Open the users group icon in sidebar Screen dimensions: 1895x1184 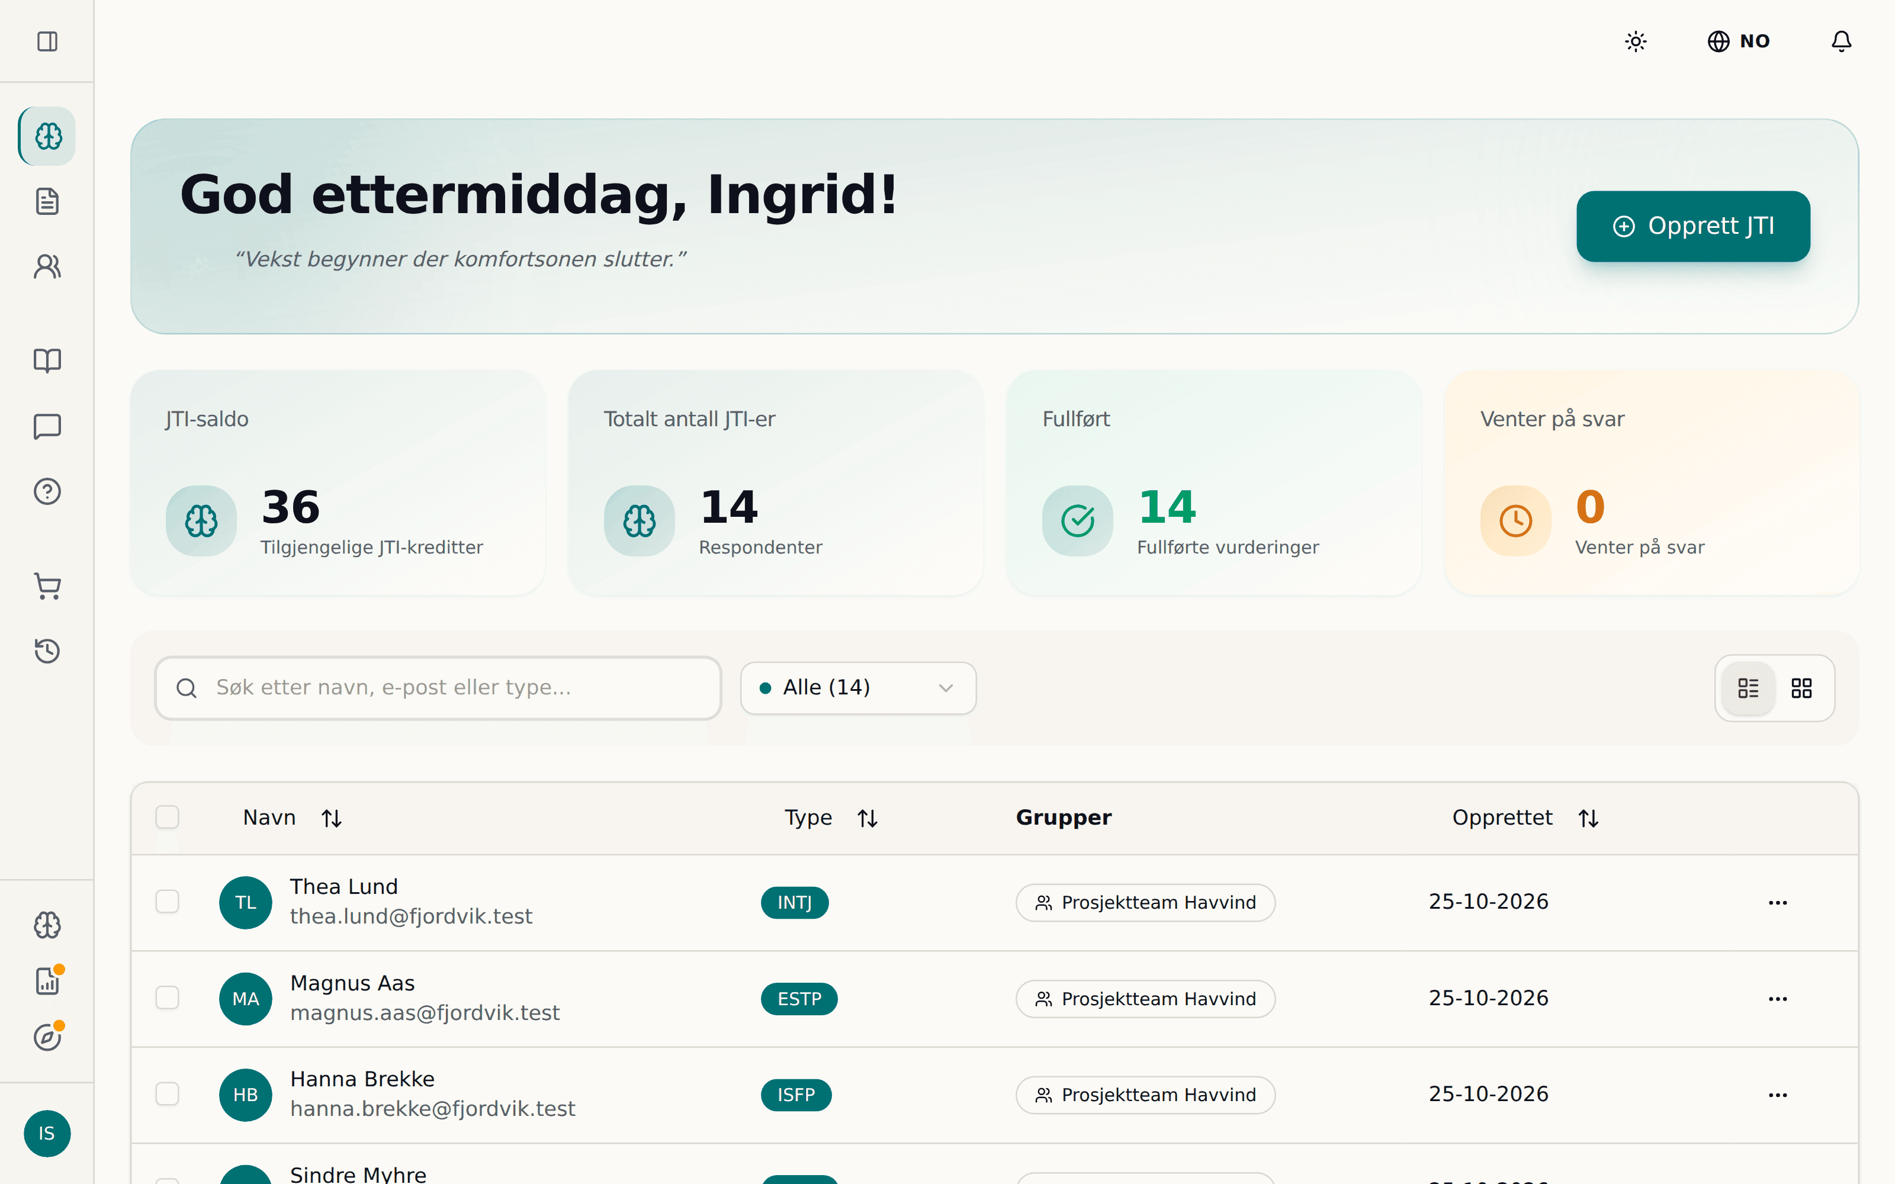point(47,267)
